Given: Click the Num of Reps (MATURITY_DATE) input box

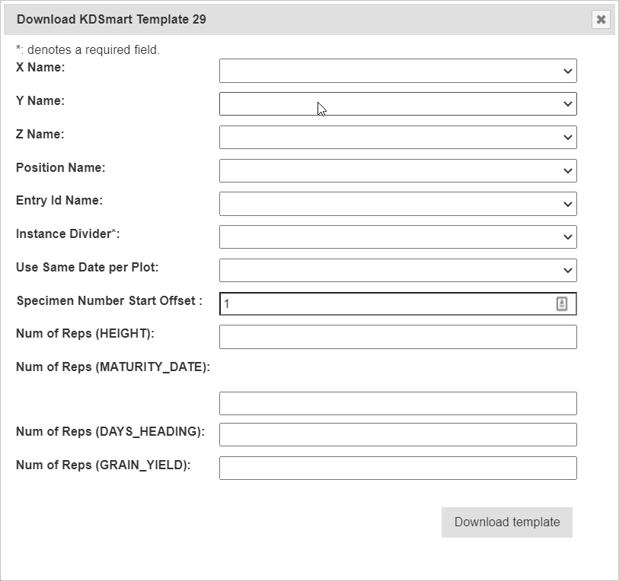Looking at the screenshot, I should [x=397, y=403].
